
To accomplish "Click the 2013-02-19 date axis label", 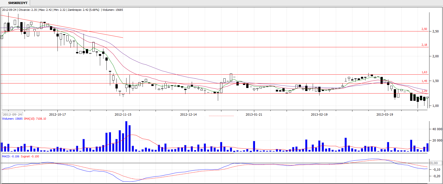I will coord(319,115).
